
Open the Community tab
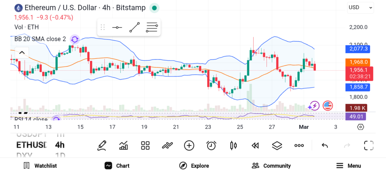(x=271, y=166)
